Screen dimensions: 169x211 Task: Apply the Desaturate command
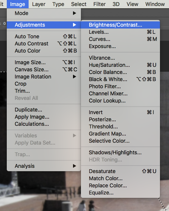pyautogui.click(x=120, y=171)
